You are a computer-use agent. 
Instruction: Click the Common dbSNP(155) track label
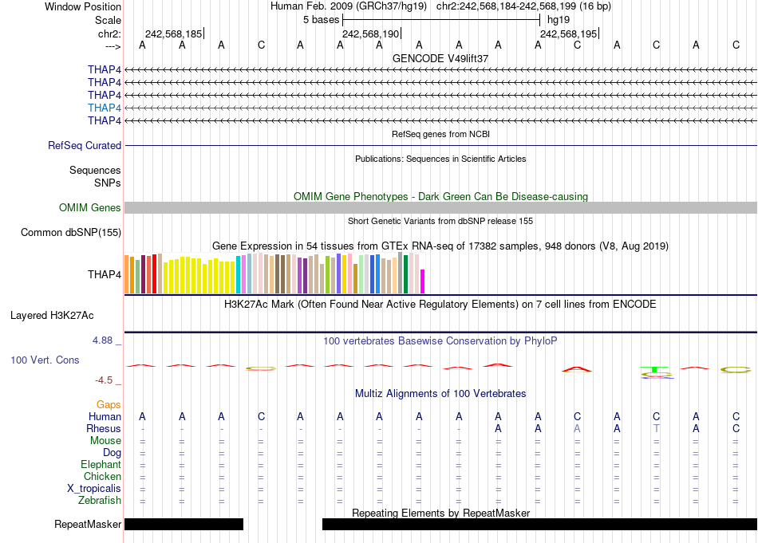point(71,232)
